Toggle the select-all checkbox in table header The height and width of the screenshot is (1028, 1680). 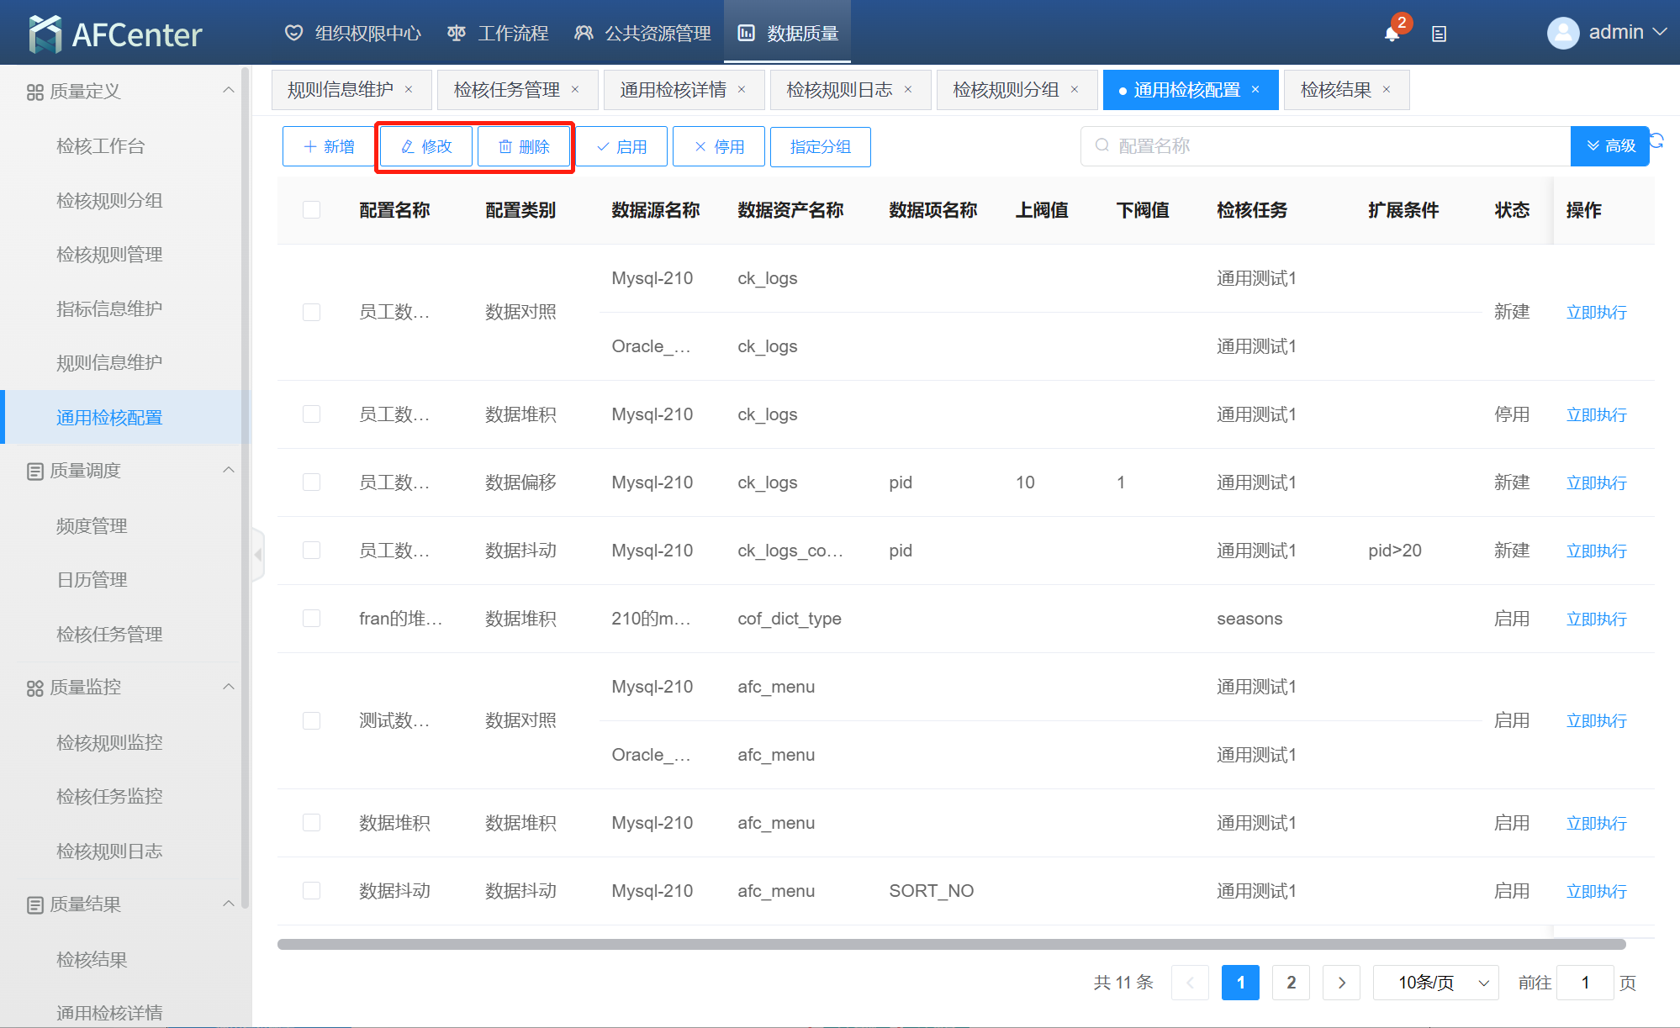[x=311, y=210]
